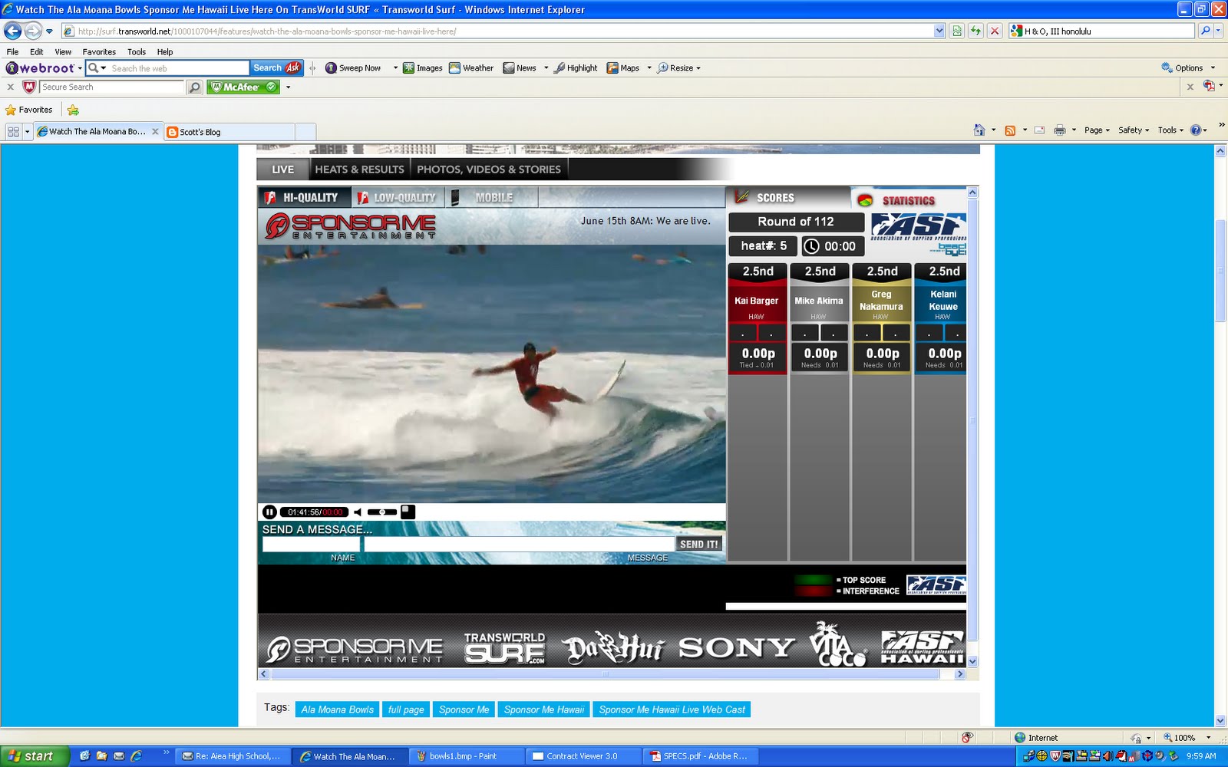Refresh the page with the green arrows icon

[x=975, y=31]
